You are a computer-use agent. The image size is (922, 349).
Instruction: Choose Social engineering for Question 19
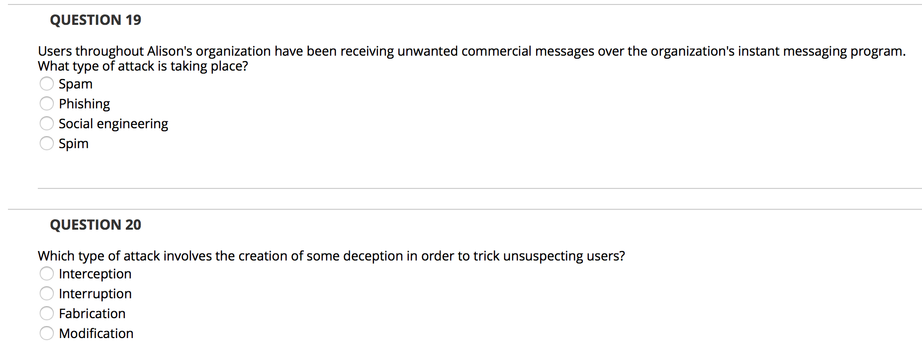coord(47,123)
